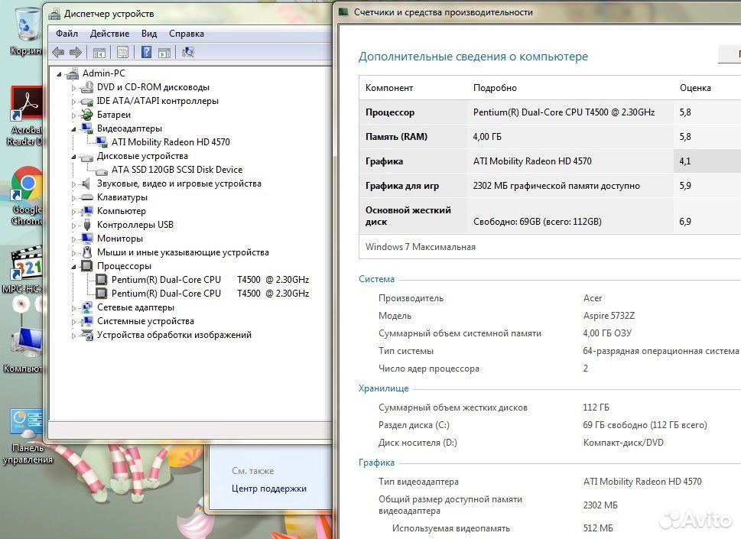
Task: Click the Устройства обработки изображений camera icon
Action: [x=87, y=335]
